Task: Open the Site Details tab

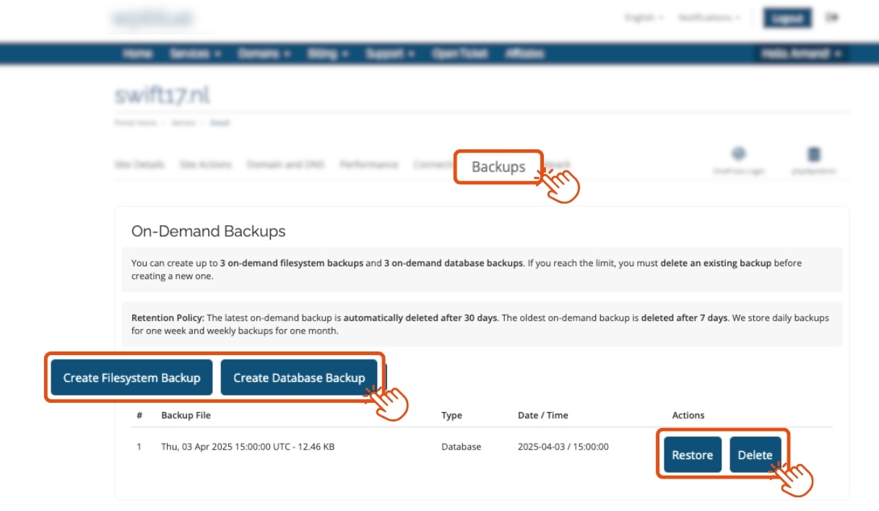Action: tap(139, 165)
